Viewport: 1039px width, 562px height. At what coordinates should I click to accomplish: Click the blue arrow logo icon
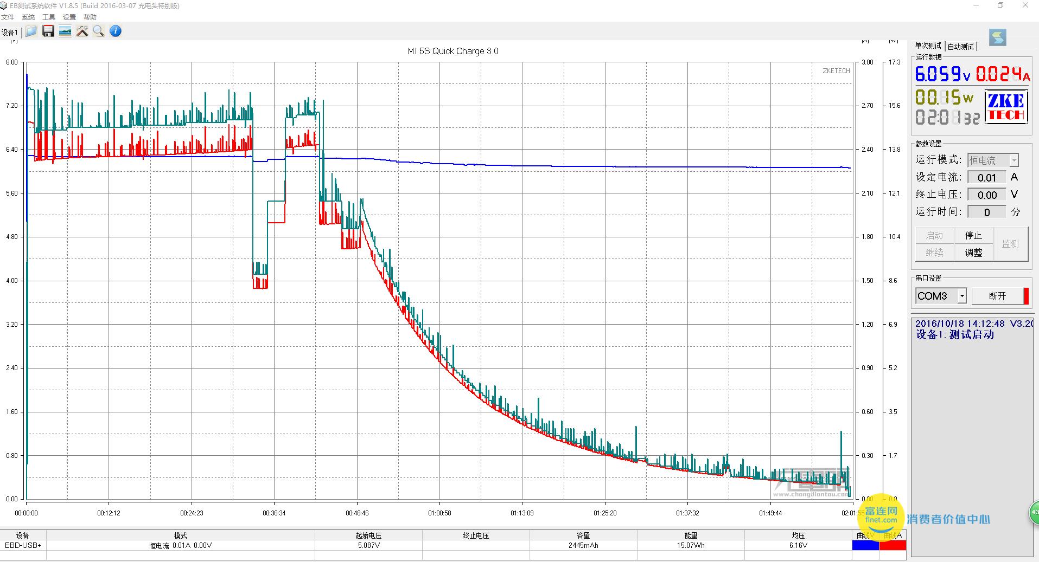tap(998, 37)
